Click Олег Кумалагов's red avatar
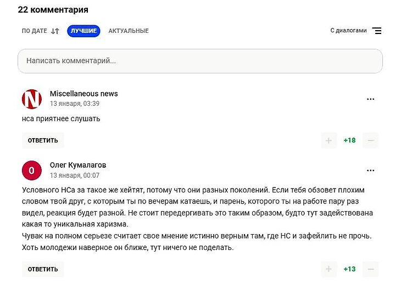 [32, 171]
